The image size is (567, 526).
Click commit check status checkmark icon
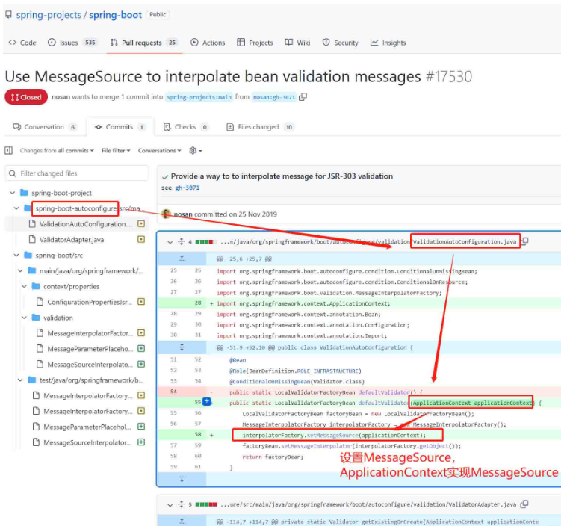(165, 177)
